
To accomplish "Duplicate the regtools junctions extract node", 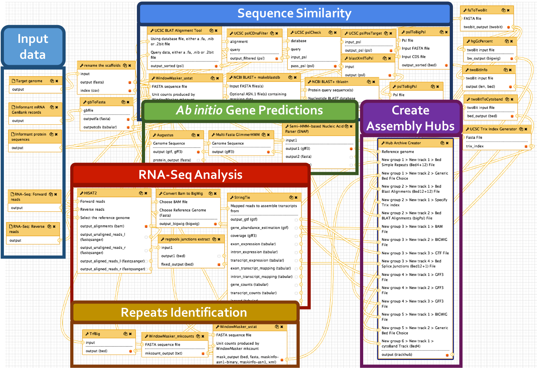I will [214, 239].
